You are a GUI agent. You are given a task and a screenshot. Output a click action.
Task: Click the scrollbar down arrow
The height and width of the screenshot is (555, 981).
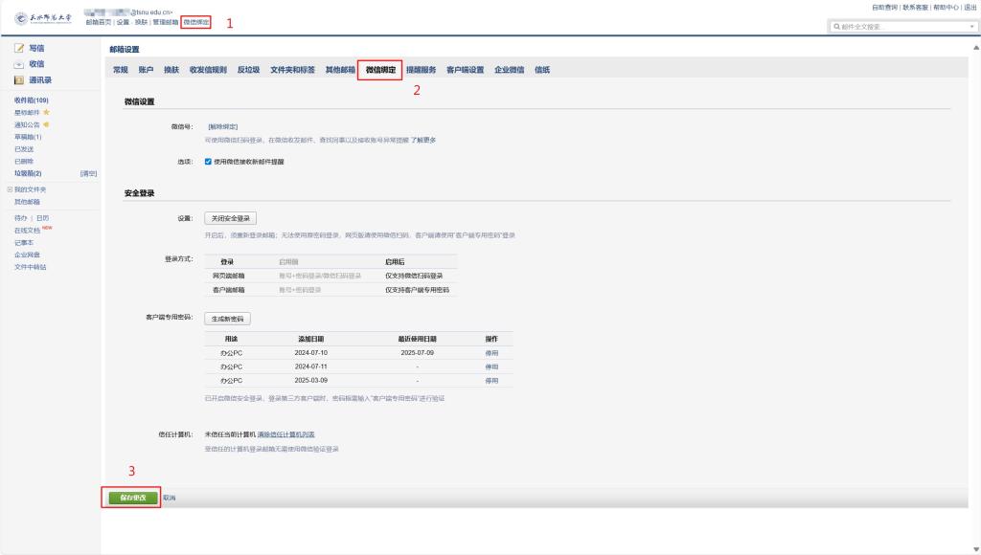click(976, 549)
